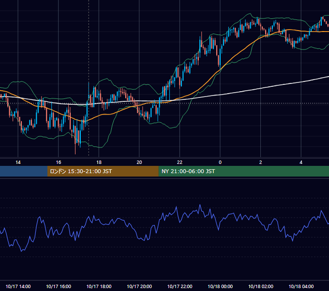
Task: Click the 10/17 14:00 date label
Action: tap(18, 286)
